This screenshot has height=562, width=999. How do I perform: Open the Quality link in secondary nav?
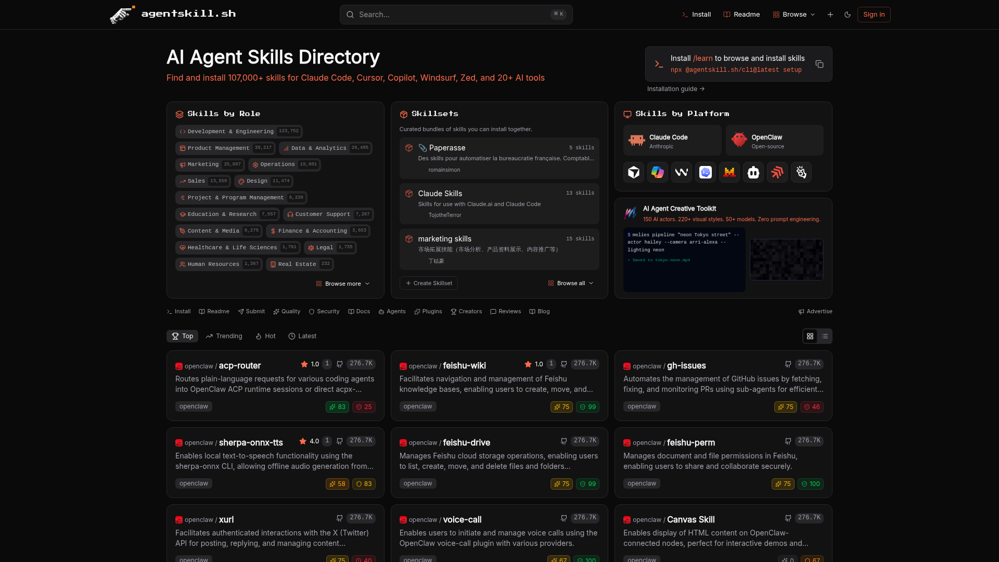coord(287,312)
